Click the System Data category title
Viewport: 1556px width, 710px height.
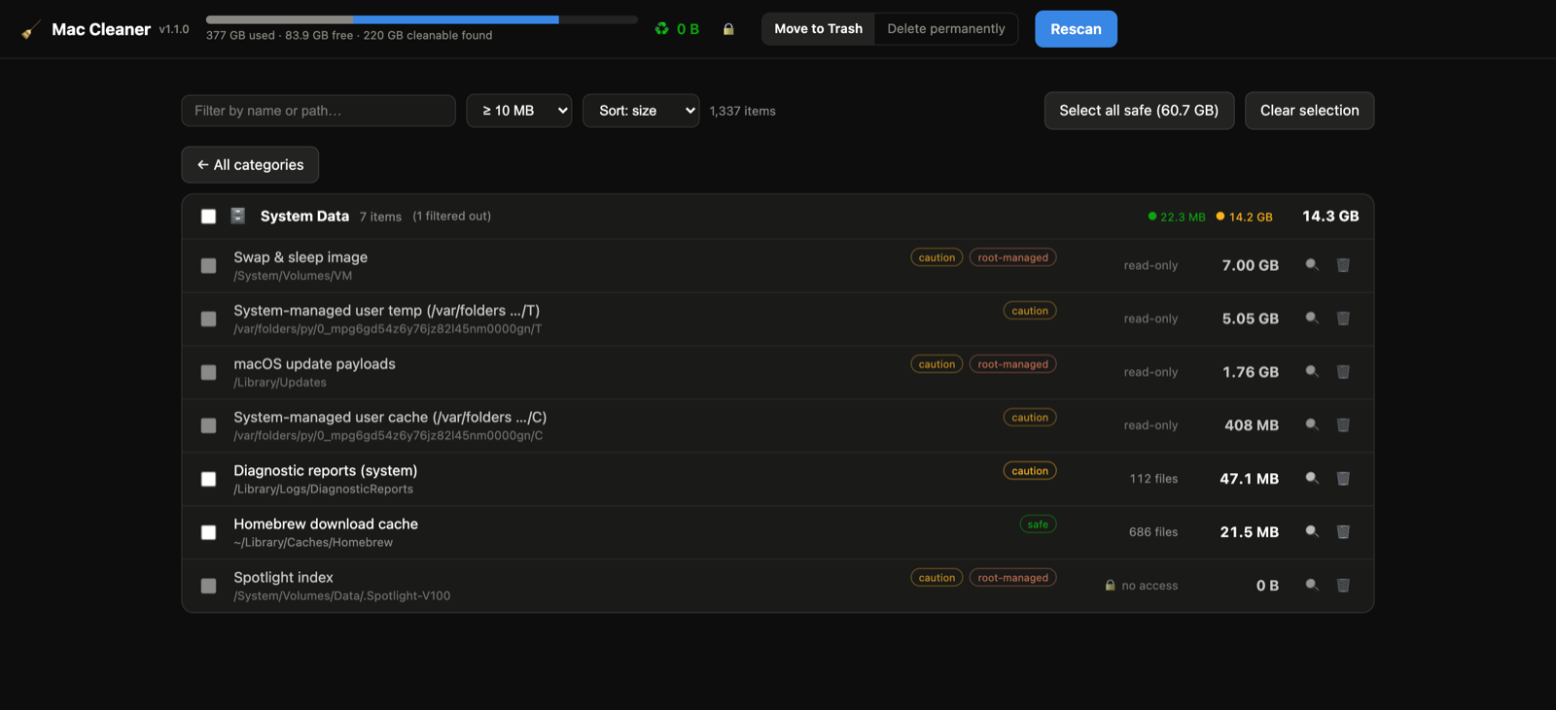pyautogui.click(x=304, y=217)
